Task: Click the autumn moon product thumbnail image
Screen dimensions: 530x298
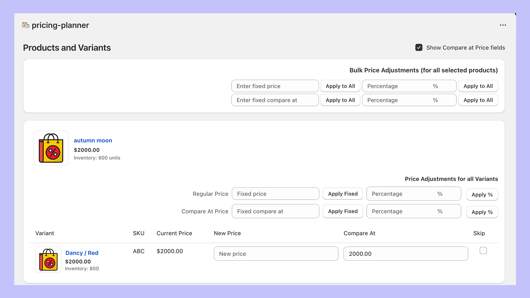Action: pyautogui.click(x=51, y=148)
